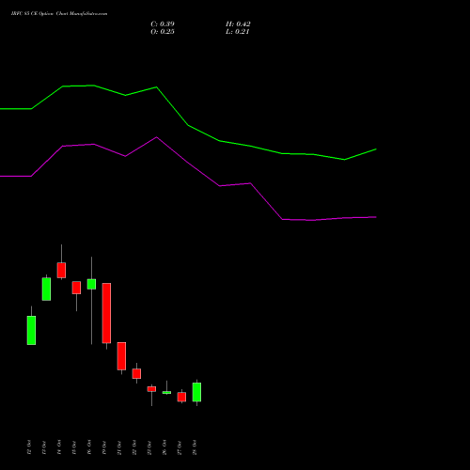
Task: Click the 12 Oct date label
Action: coord(29,447)
